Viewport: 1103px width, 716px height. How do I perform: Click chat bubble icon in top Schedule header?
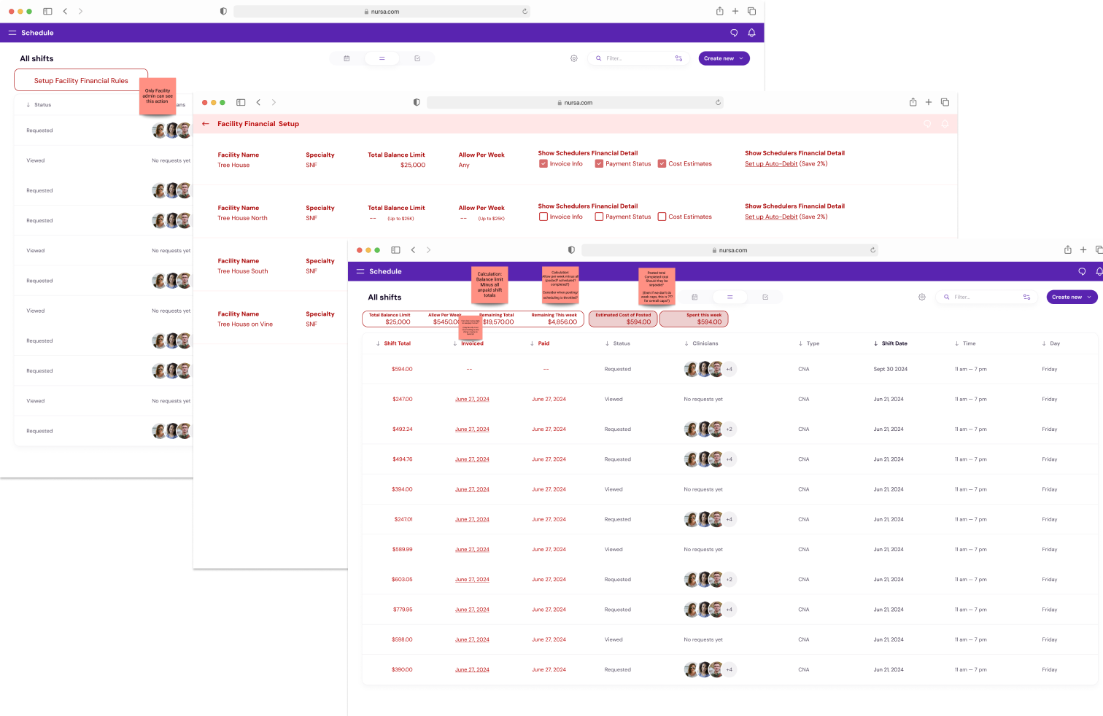click(x=734, y=33)
